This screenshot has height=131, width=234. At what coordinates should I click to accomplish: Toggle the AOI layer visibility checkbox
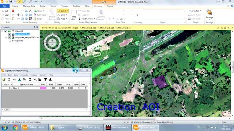10,34
